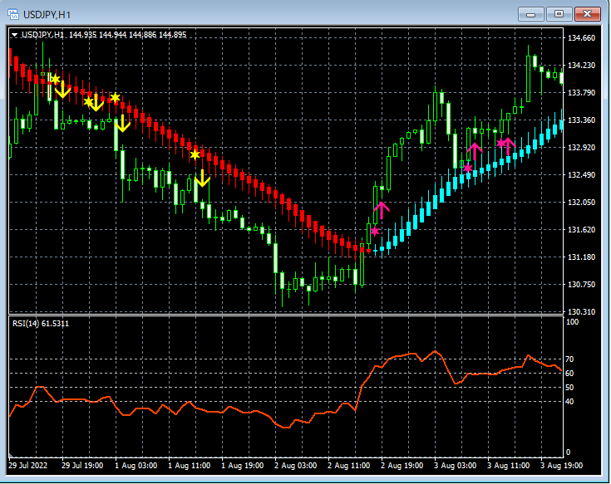Click the 134.660 price scale label
The width and height of the screenshot is (611, 484).
[x=581, y=37]
